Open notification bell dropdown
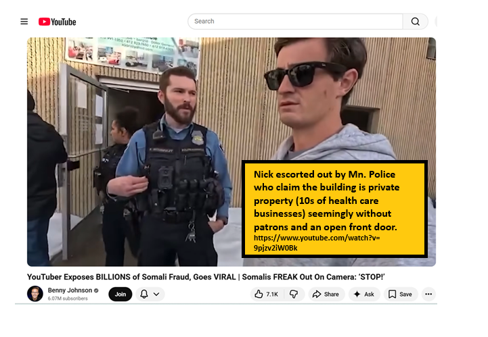Viewport: 488px width, 337px height. [x=150, y=294]
